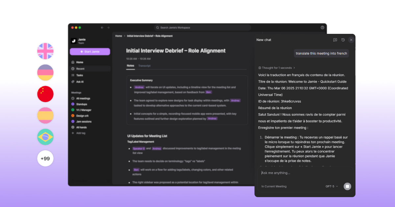The width and height of the screenshot is (395, 207).
Task: Click the Speaker 0 tag
Action: coord(138,149)
